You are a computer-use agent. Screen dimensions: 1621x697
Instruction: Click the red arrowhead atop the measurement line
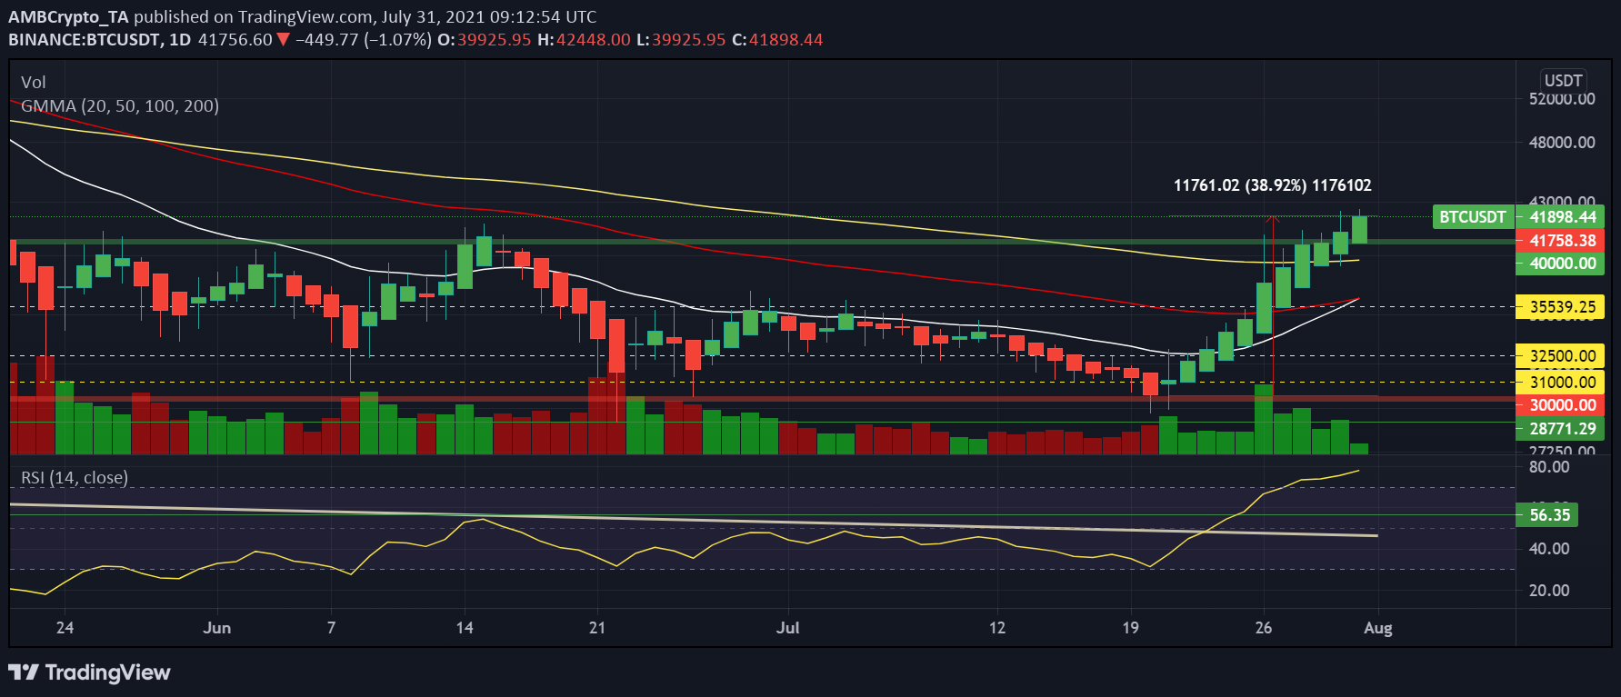coord(1273,219)
